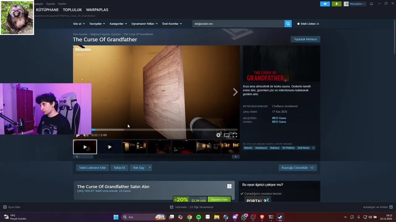Click the Windows taskbar Ara search box
Screen dimensions: 396x222
pyautogui.click(x=144, y=217)
